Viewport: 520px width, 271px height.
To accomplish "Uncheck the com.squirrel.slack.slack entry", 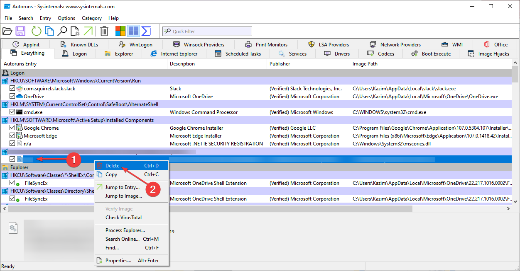I will [x=12, y=89].
